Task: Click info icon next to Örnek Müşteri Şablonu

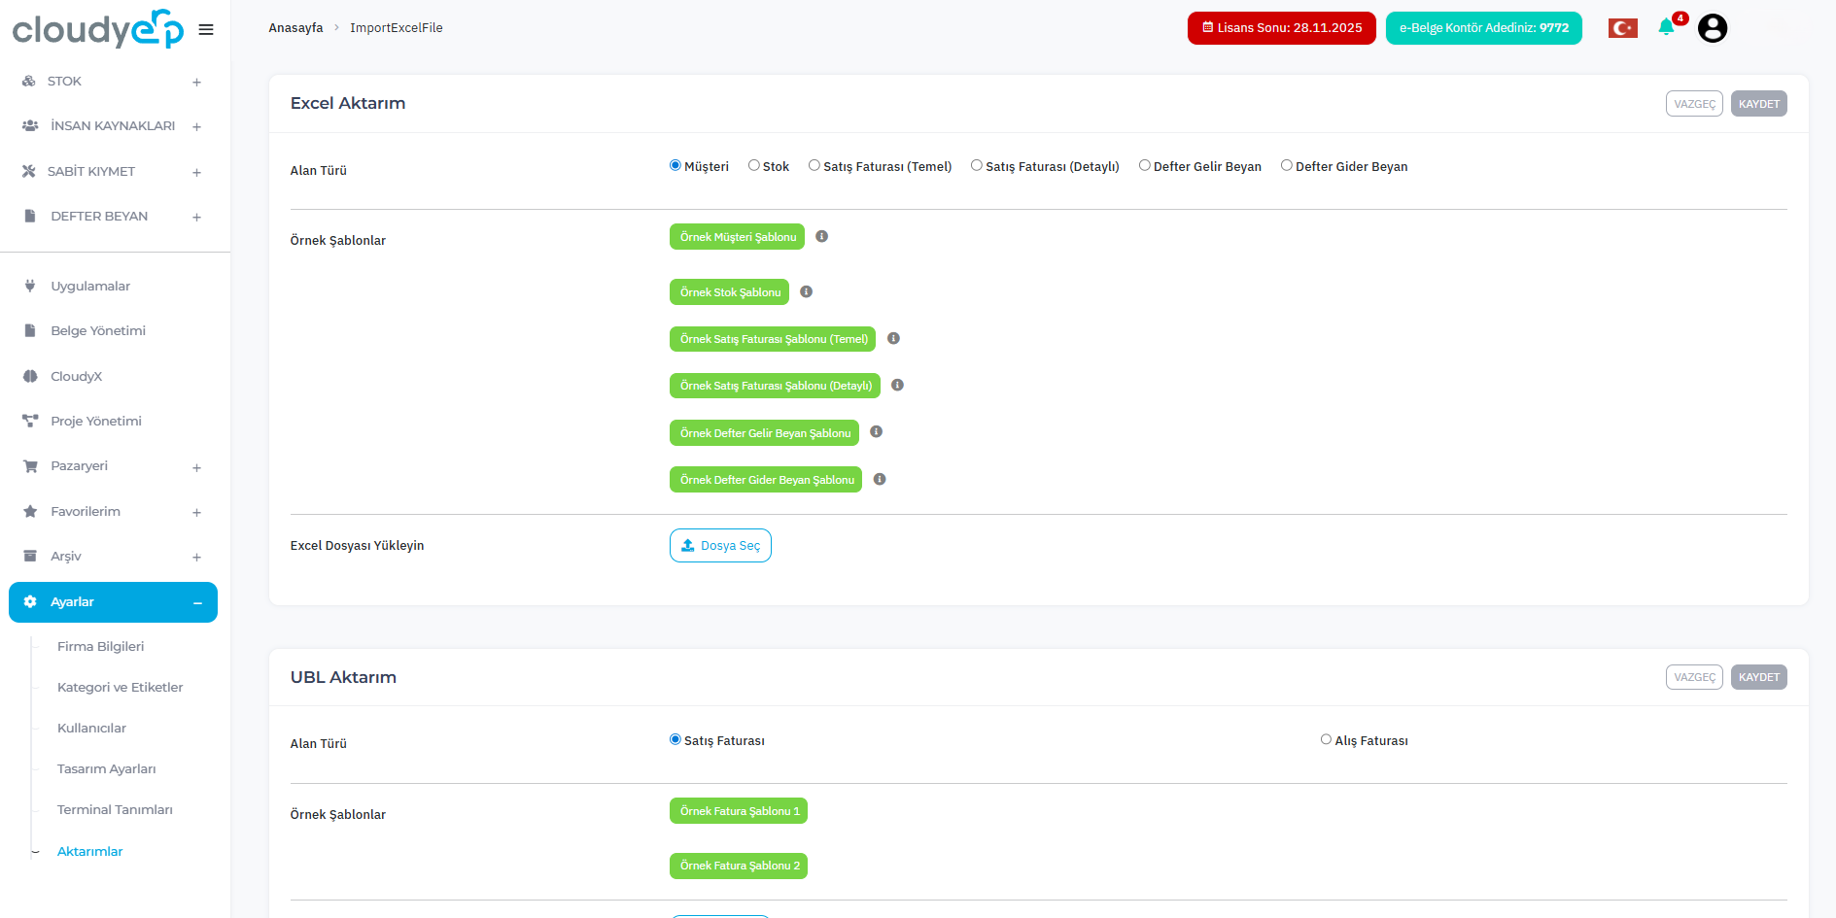Action: [821, 236]
